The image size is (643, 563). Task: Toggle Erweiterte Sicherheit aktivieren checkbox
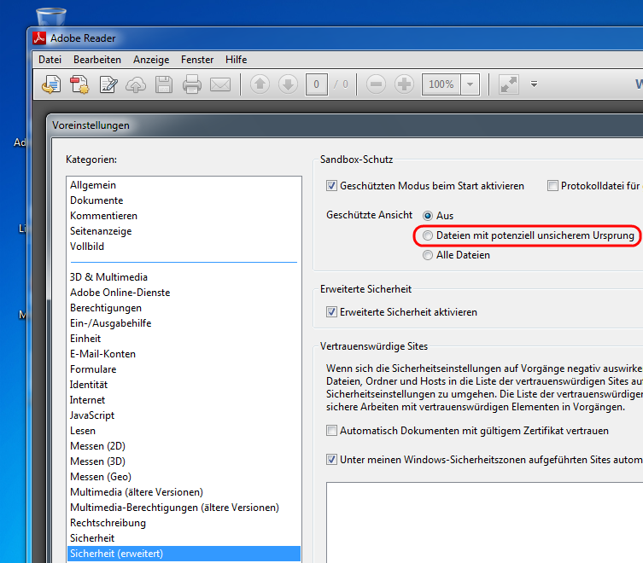(x=331, y=312)
